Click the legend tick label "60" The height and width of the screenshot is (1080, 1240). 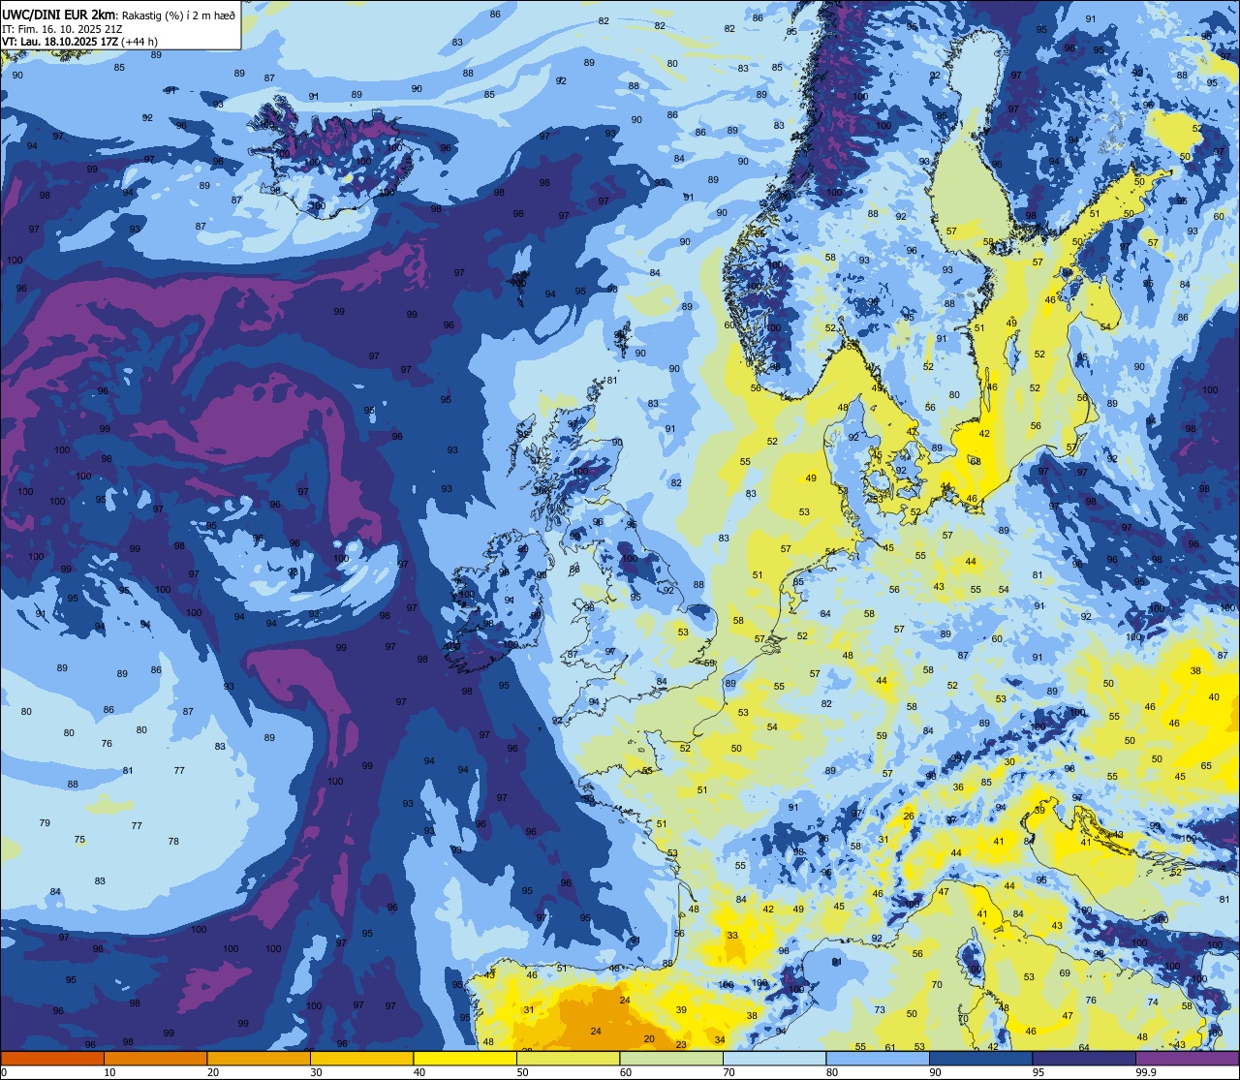(626, 1072)
